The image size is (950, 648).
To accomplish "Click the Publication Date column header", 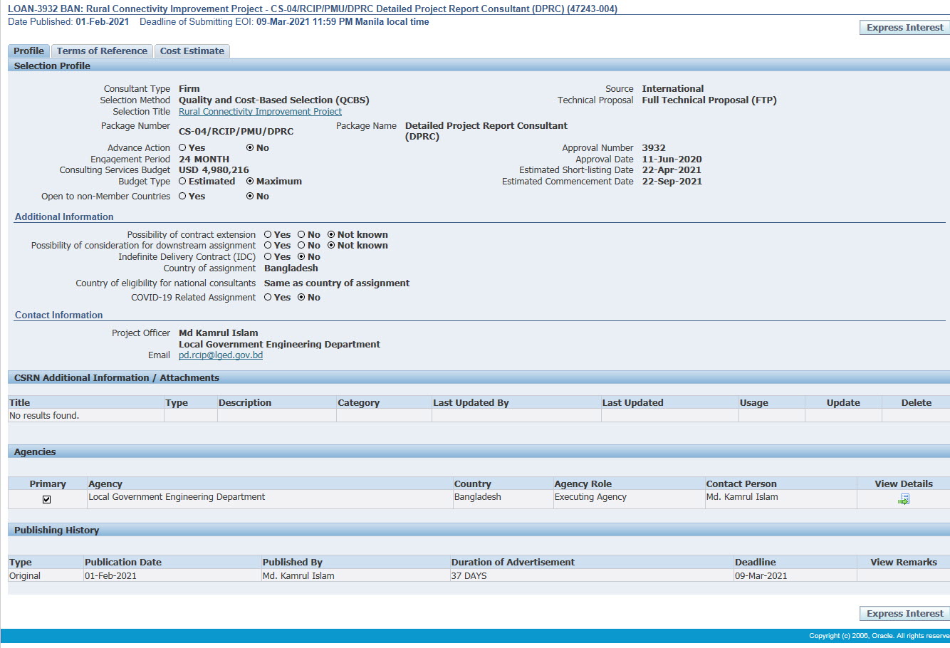I will click(123, 563).
